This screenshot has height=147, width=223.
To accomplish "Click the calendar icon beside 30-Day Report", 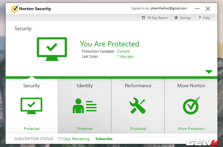I will click(x=144, y=18).
